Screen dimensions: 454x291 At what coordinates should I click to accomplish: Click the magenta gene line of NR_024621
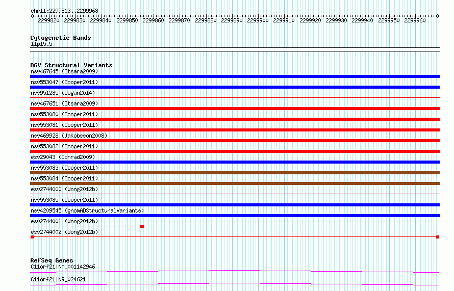tap(235, 284)
